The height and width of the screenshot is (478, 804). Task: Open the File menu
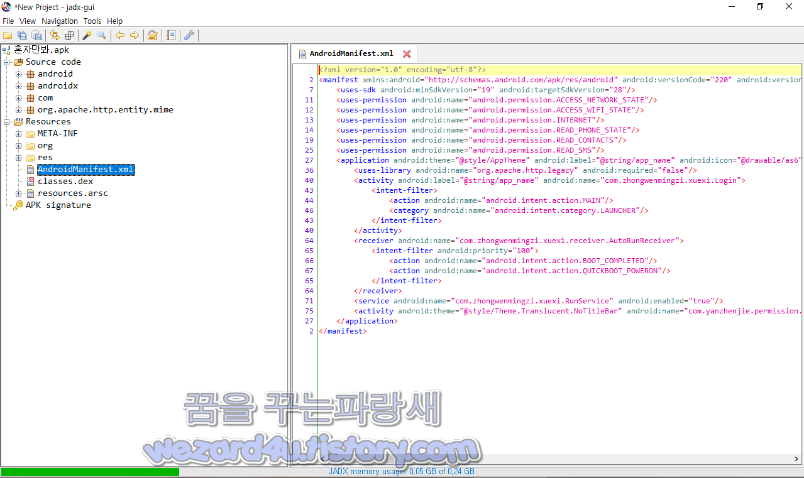tap(8, 21)
